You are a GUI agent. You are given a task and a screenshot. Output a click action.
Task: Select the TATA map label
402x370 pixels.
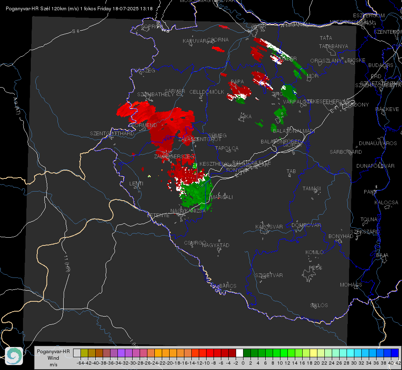326,38
